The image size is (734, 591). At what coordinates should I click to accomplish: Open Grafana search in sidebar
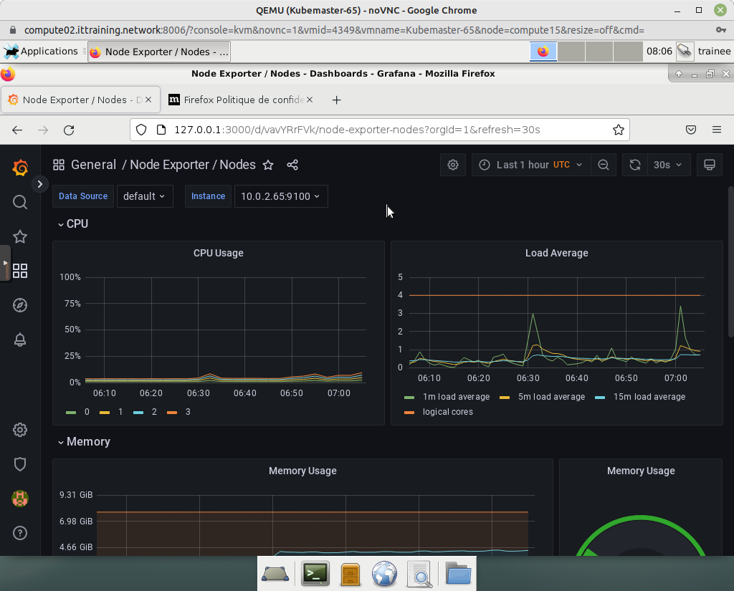tap(20, 203)
